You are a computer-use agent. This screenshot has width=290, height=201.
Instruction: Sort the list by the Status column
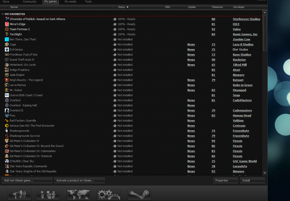click(141, 7)
